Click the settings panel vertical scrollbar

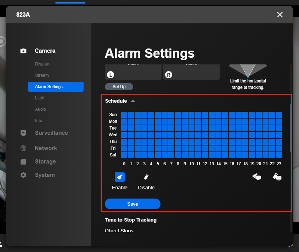(x=290, y=128)
